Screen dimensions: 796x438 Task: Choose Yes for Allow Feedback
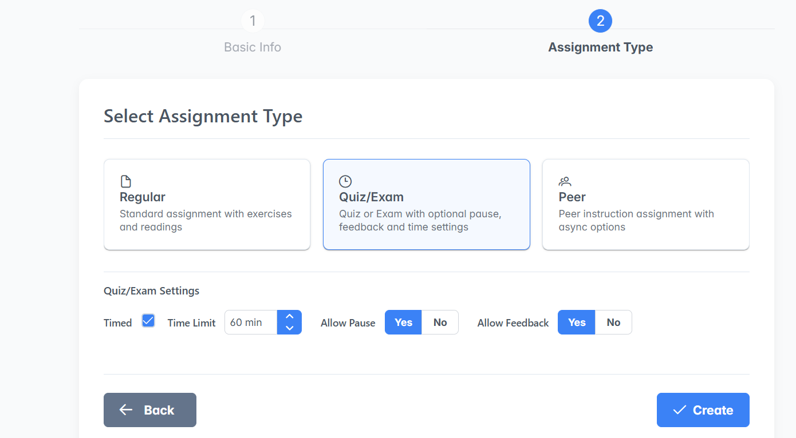point(576,322)
